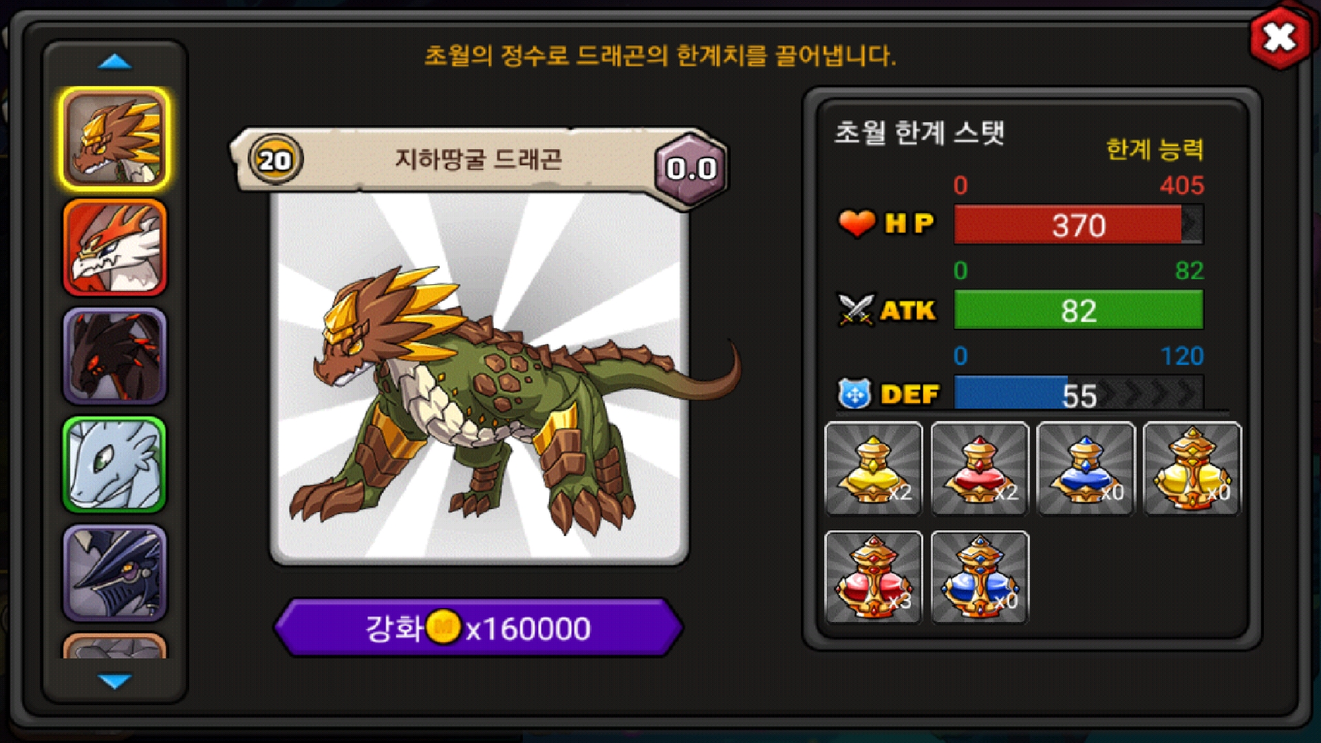Click the heart HP icon
This screenshot has height=743, width=1321.
pyautogui.click(x=856, y=224)
